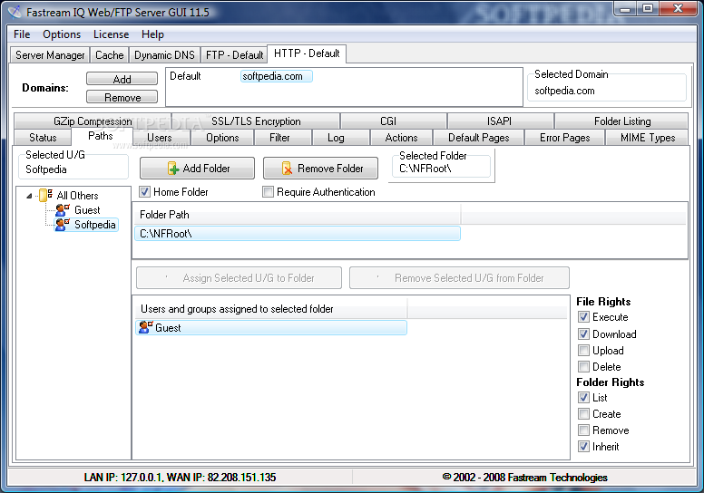Image resolution: width=704 pixels, height=493 pixels.
Task: Open the Dynamic DNS tab
Action: 164,55
